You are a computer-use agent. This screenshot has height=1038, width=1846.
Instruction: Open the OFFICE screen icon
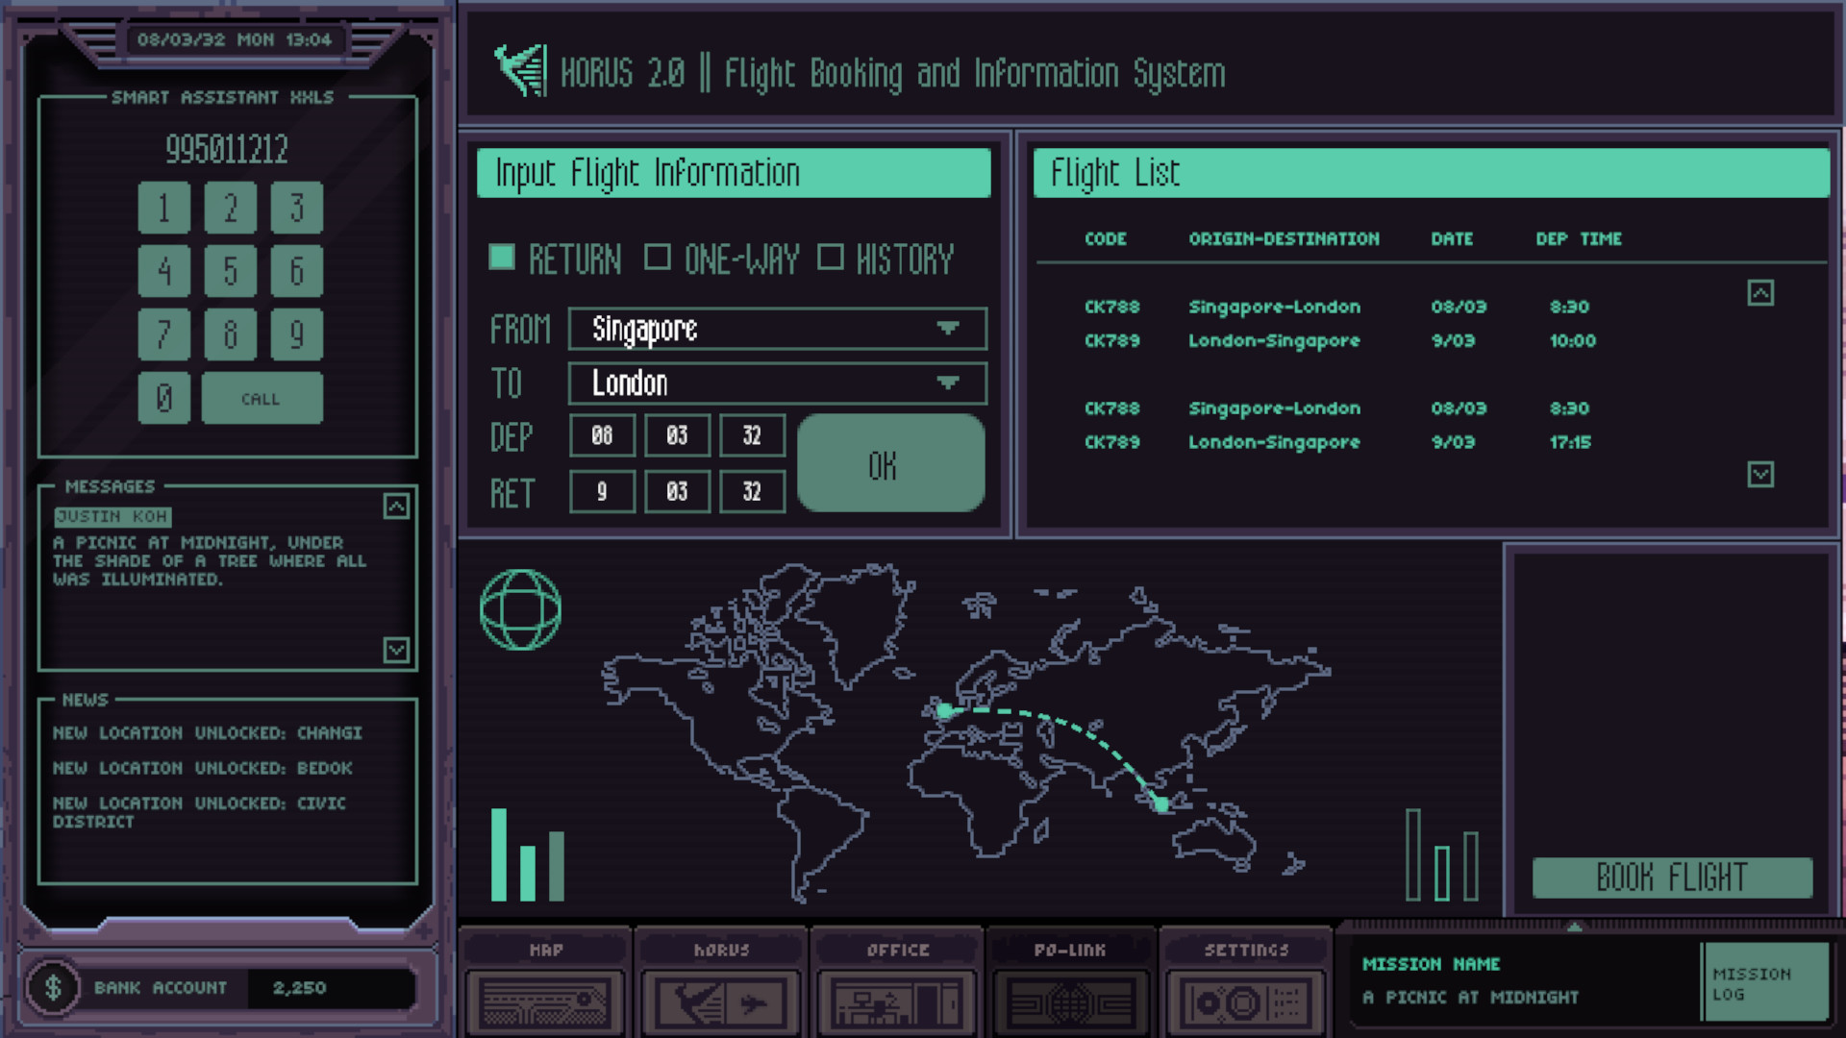click(895, 1000)
